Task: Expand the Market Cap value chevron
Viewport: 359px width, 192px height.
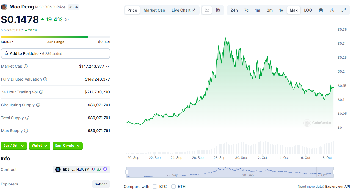Action: [107, 66]
